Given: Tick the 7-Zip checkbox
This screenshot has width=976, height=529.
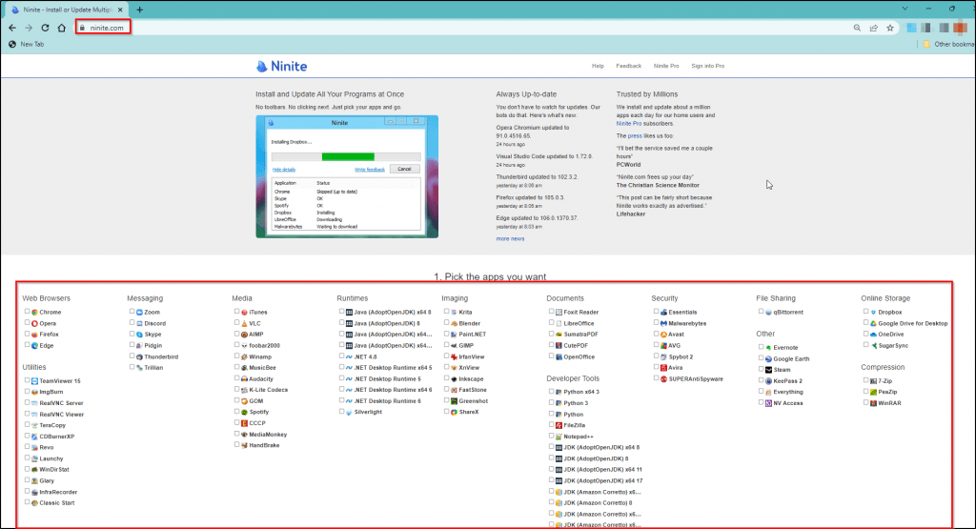Looking at the screenshot, I should (x=865, y=380).
